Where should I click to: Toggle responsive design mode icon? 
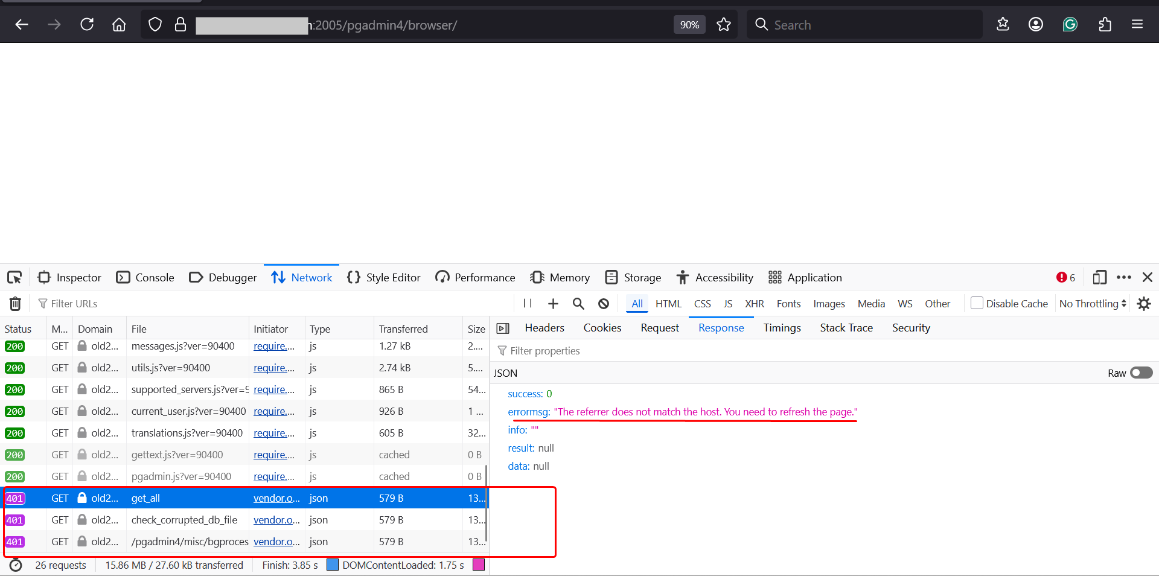point(1099,277)
